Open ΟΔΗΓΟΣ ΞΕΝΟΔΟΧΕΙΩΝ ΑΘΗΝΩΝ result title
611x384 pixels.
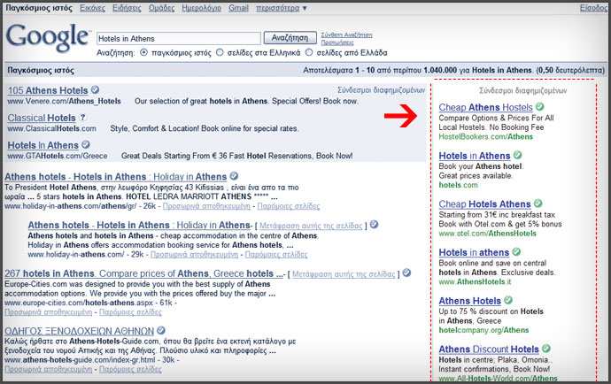point(80,331)
